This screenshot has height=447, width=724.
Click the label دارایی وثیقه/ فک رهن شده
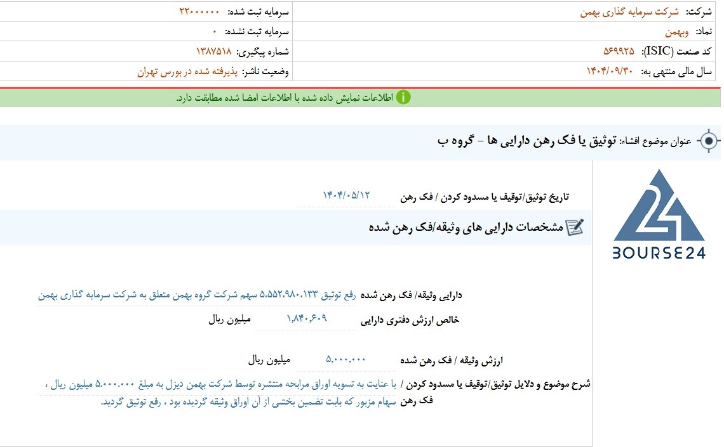411,295
